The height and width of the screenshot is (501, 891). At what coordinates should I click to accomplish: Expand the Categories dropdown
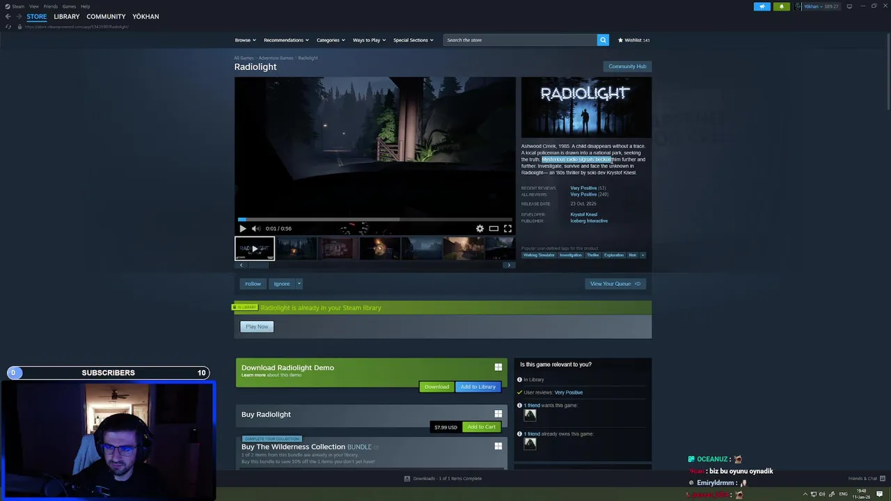(331, 40)
